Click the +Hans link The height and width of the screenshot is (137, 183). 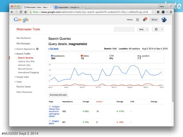click(x=130, y=20)
